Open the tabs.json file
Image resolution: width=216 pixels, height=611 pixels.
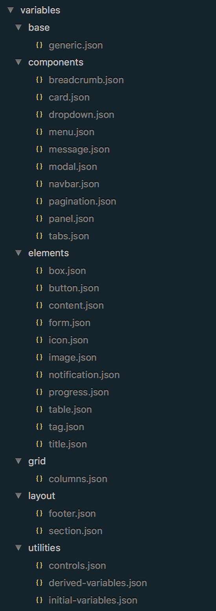[69, 236]
